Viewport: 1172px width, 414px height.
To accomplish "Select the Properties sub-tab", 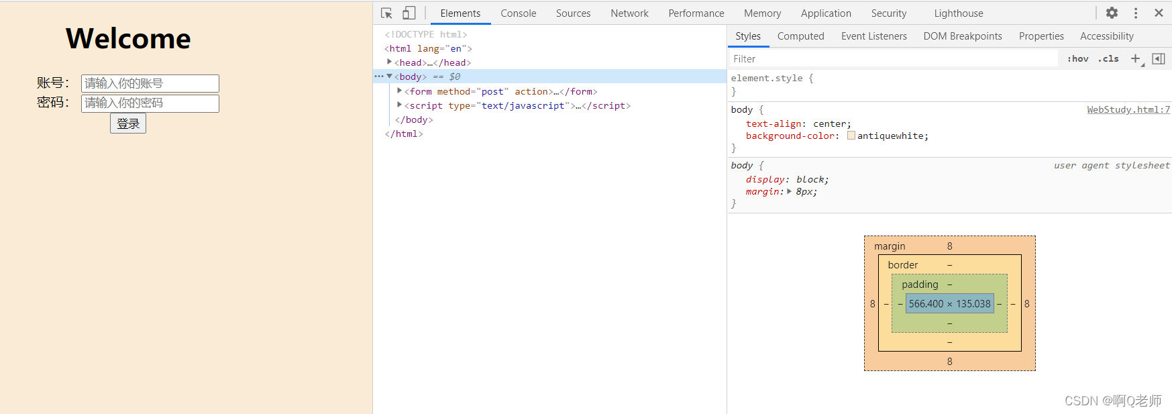I will (1041, 36).
